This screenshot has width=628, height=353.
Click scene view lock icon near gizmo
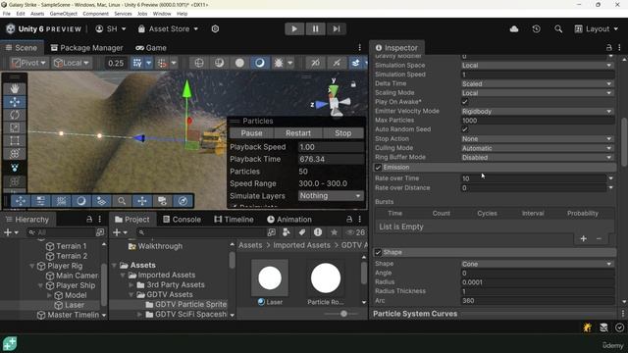pos(353,84)
